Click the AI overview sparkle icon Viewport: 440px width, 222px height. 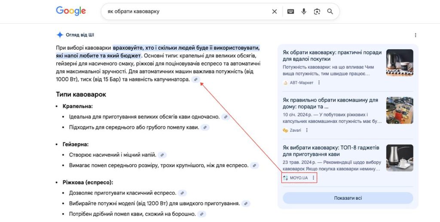[60, 35]
